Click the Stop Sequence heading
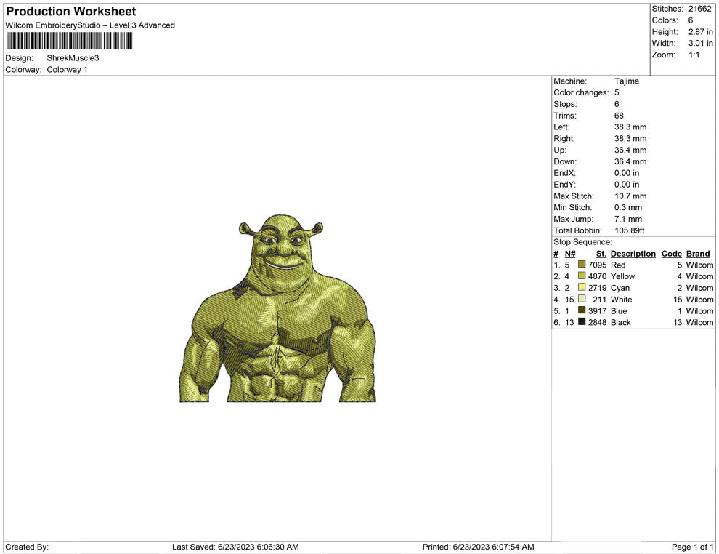719x554 pixels. click(582, 242)
